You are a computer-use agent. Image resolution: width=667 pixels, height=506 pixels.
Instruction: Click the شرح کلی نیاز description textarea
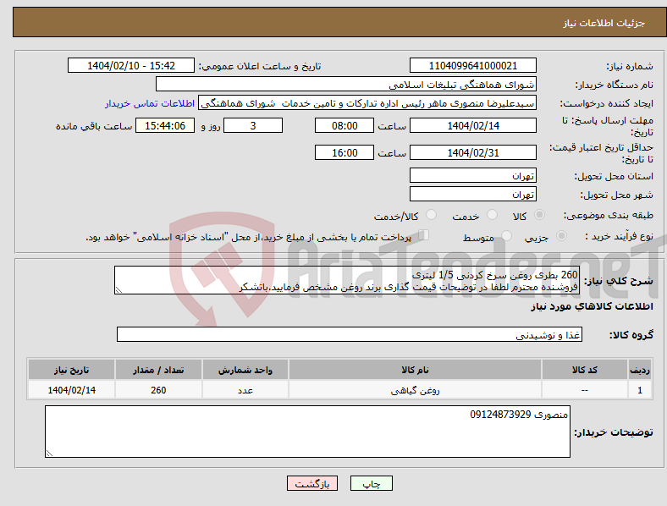point(347,280)
